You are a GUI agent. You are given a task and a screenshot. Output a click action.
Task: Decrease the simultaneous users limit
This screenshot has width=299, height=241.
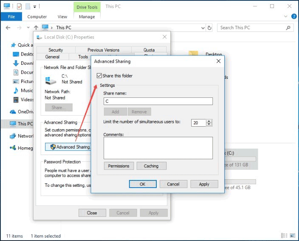click(x=209, y=125)
